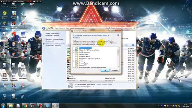Viewport: 192px width, 108px height.
Task: Open uTorrent desktop shortcut
Action: [23, 4]
